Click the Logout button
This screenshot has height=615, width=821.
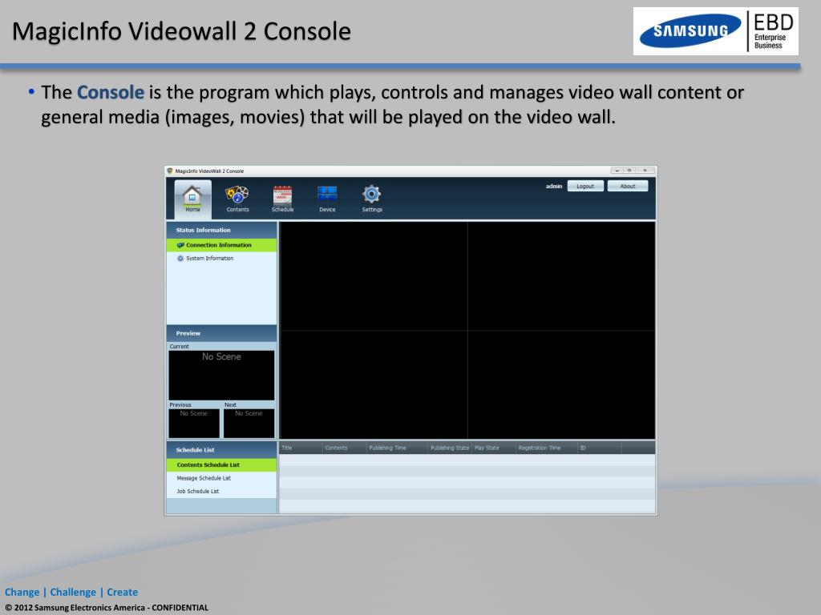tap(585, 186)
